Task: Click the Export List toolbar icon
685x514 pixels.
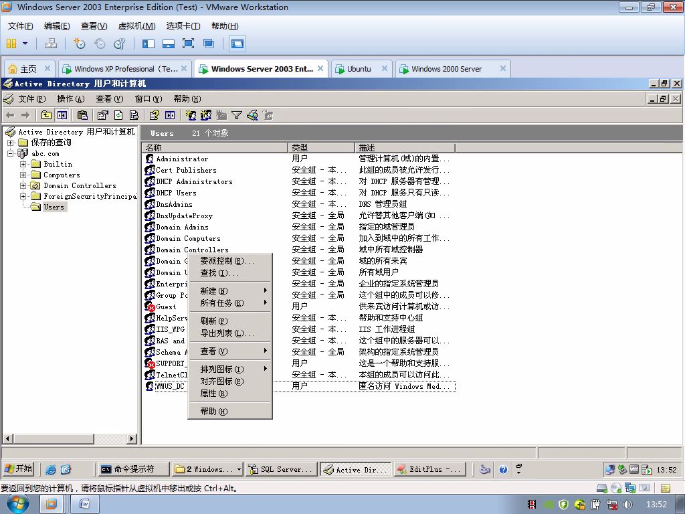Action: pos(134,115)
